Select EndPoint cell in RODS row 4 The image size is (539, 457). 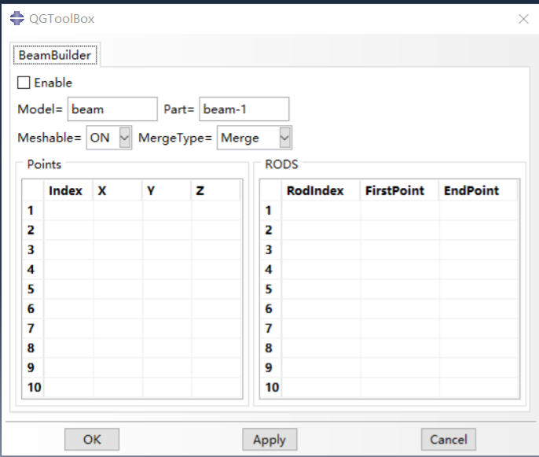(x=478, y=270)
